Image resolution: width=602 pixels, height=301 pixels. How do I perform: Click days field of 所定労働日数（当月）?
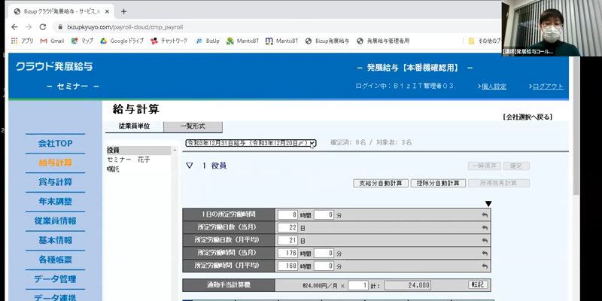[288, 228]
